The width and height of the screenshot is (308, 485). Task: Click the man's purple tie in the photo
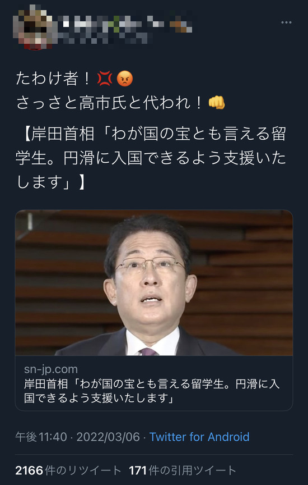(149, 352)
